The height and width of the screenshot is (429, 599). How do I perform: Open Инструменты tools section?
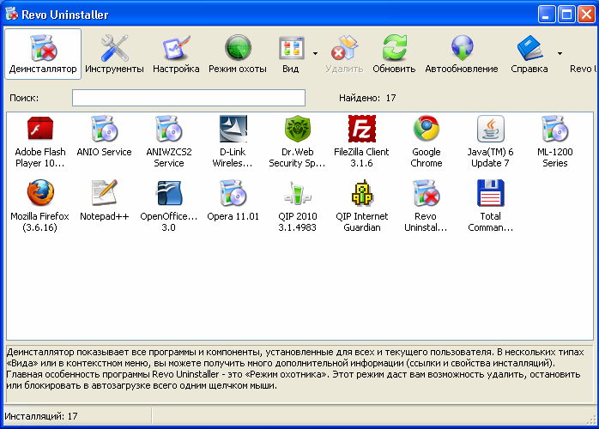click(x=114, y=54)
